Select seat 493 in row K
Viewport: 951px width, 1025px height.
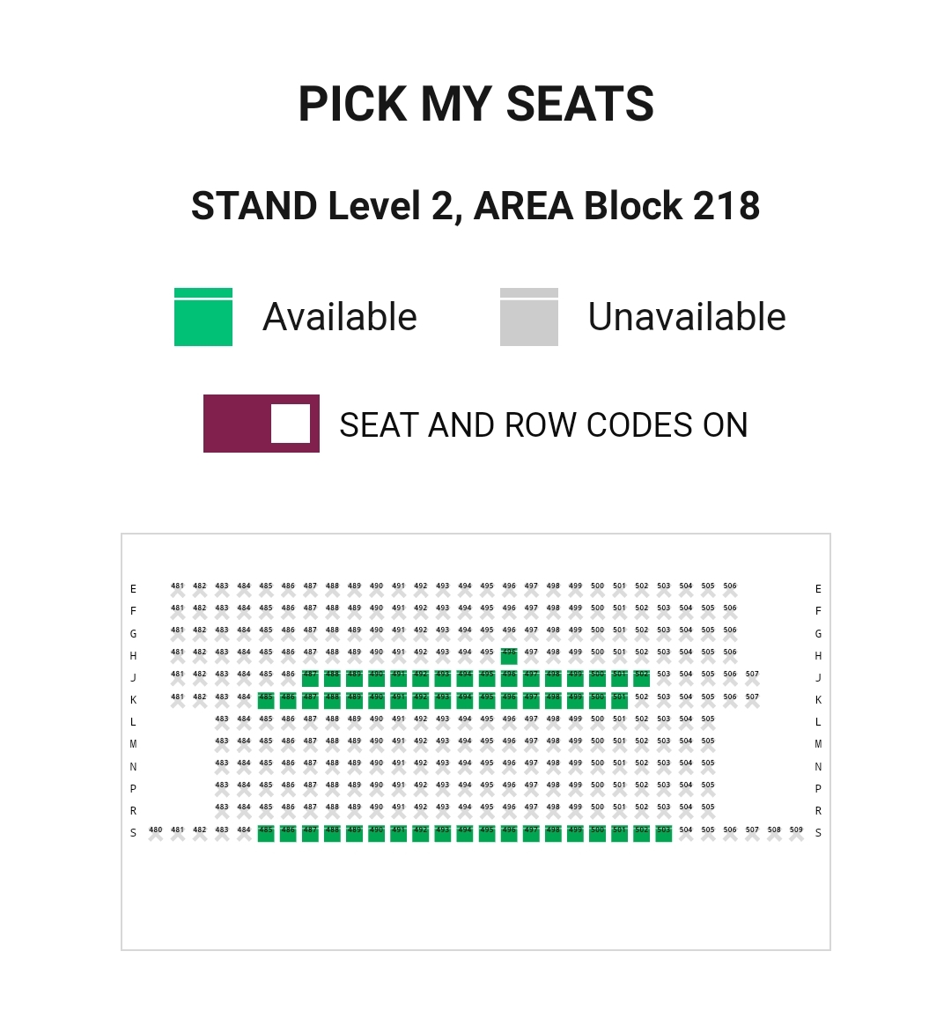[x=443, y=701]
